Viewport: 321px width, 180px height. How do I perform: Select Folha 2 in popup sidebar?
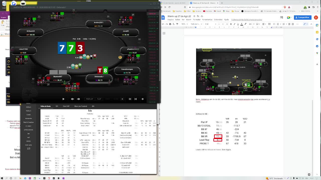click(29, 107)
